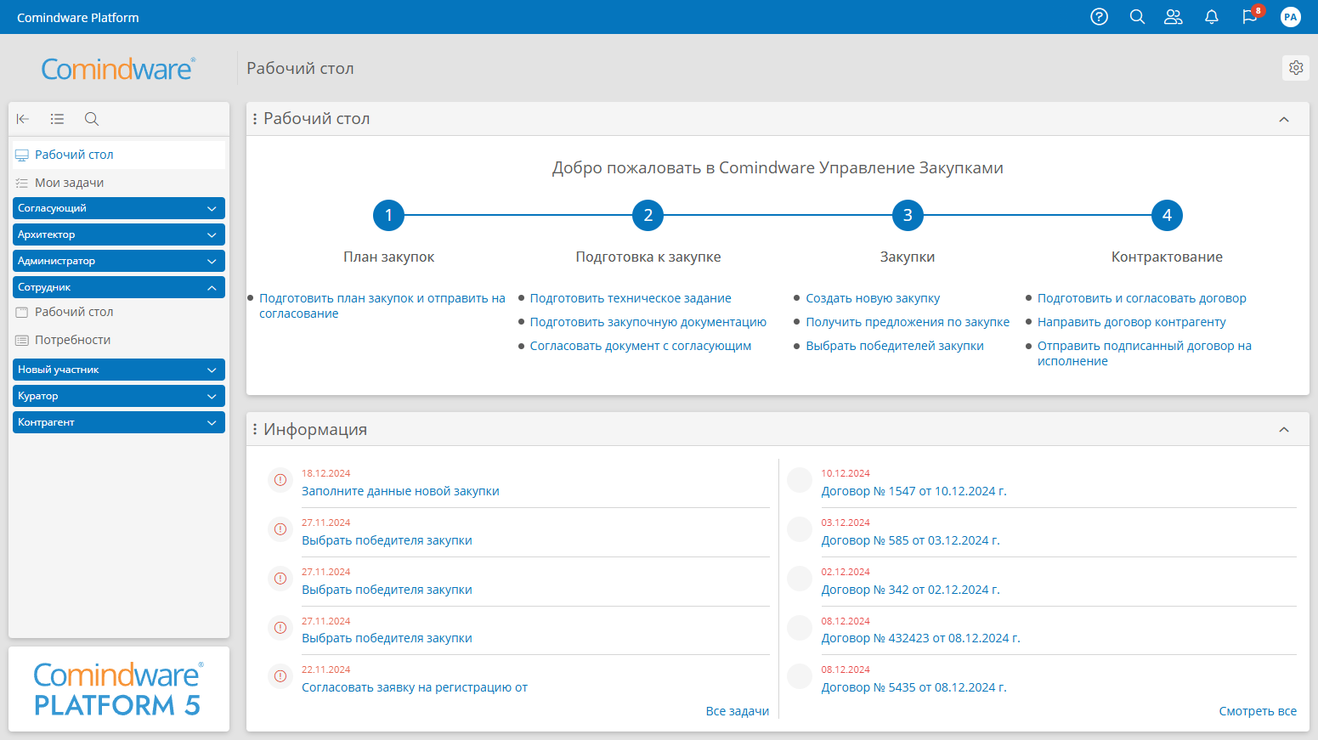Screen dimensions: 1318x740
Task: Click the drag handle of the Рабочий стол widget
Action: pyautogui.click(x=256, y=118)
